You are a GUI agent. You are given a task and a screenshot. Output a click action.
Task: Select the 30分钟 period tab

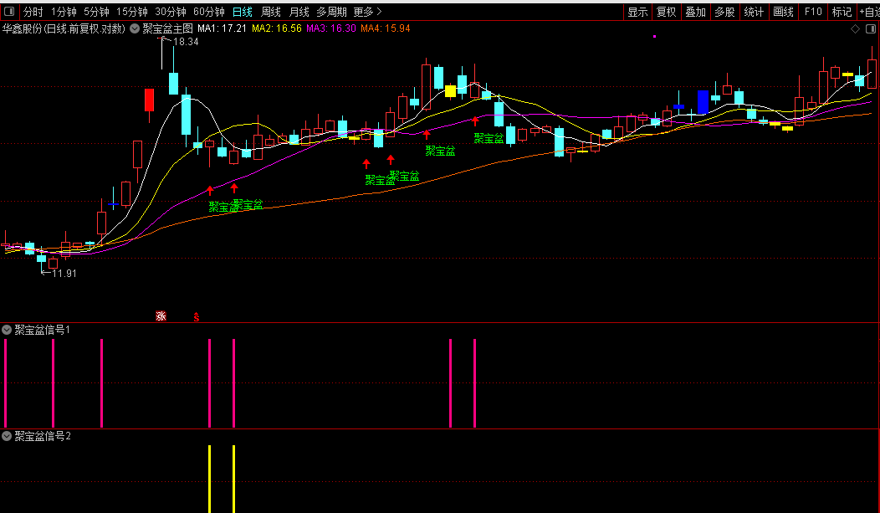171,12
